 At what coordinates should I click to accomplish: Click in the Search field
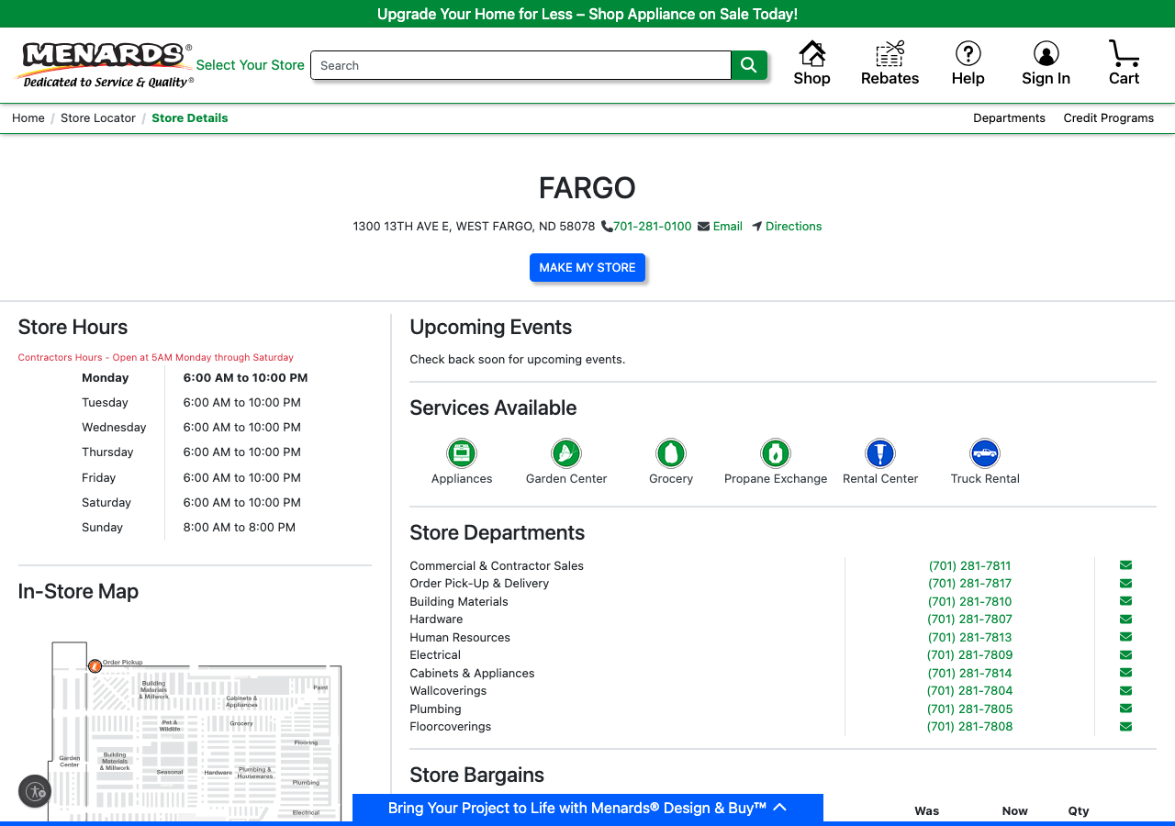coord(520,65)
